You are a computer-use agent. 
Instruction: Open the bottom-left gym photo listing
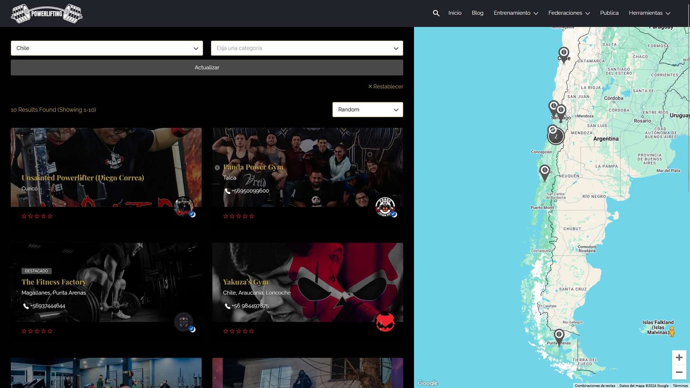pos(106,373)
